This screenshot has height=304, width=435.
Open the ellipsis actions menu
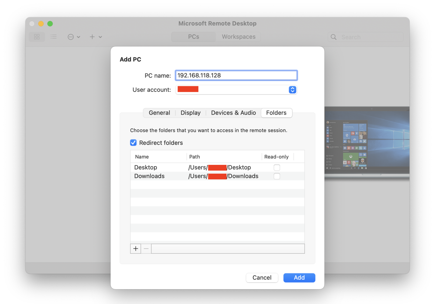point(74,37)
